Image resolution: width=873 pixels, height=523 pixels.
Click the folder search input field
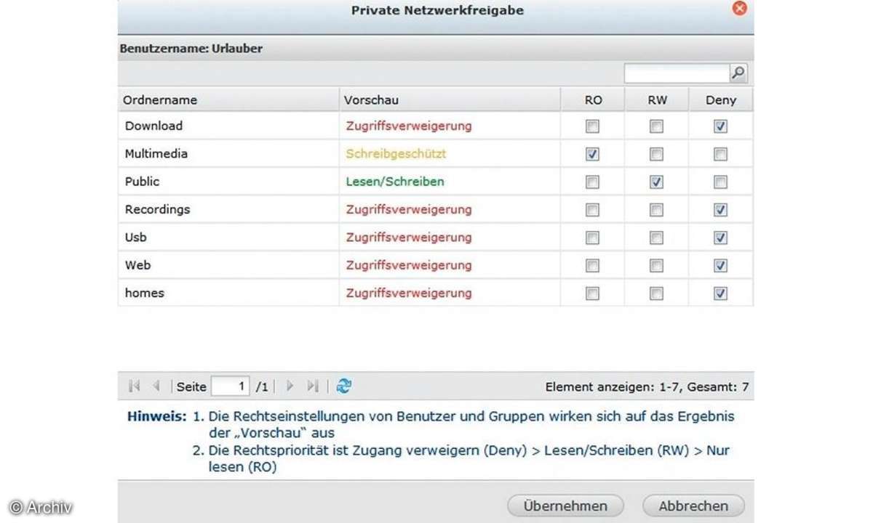(x=677, y=73)
